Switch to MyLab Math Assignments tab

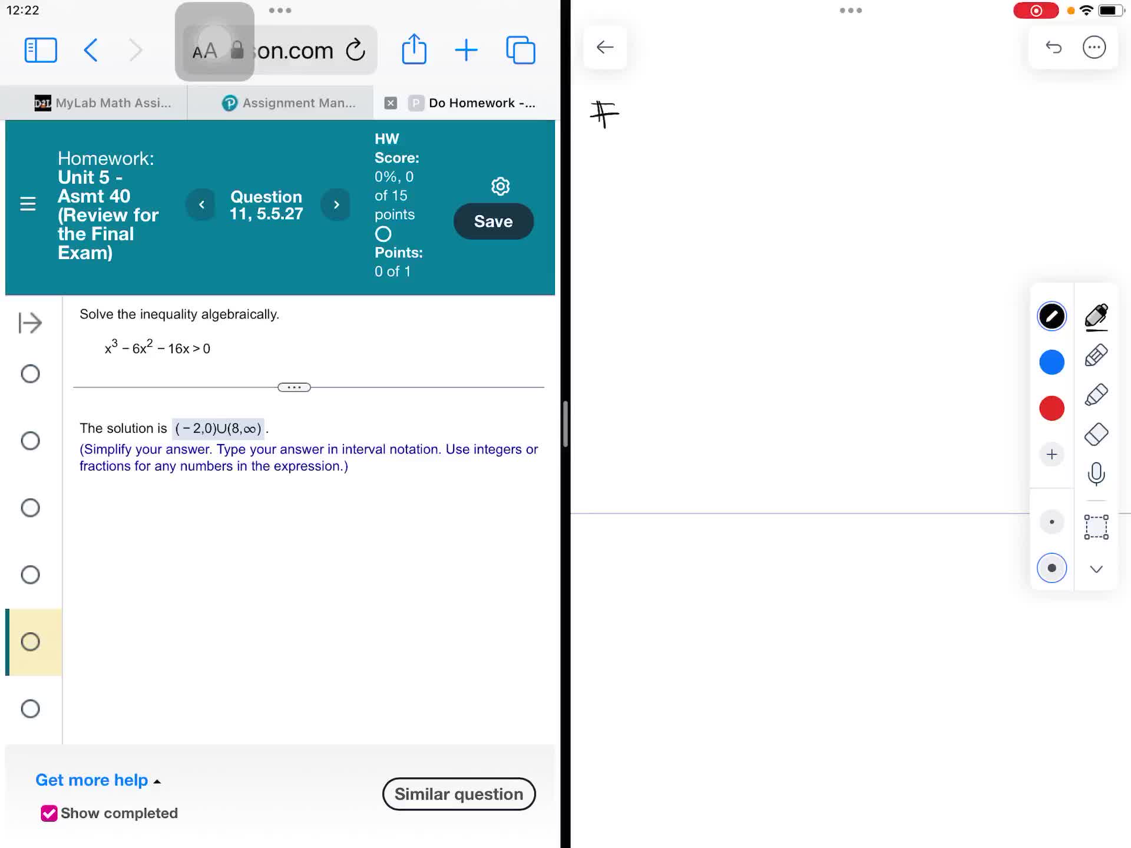click(x=103, y=103)
